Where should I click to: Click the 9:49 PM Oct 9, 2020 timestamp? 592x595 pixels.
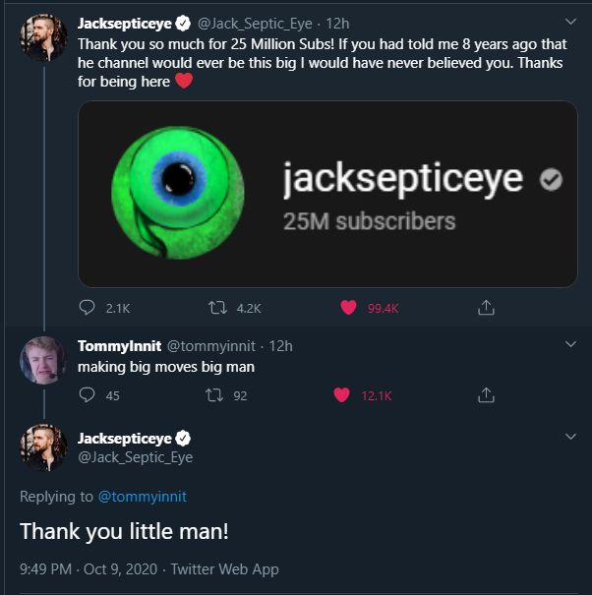click(90, 568)
